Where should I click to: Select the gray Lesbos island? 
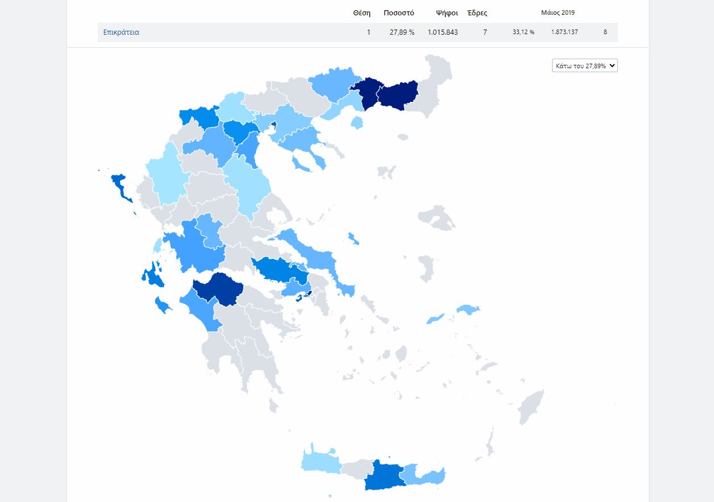pyautogui.click(x=437, y=218)
